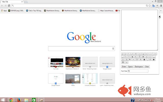Image resolution: width=163 pixels, height=102 pixels.
Task: Click the Backspace button
Action: (x=139, y=67)
